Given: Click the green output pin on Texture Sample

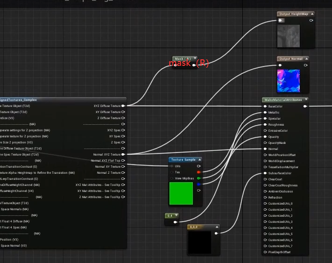Looking at the screenshot, I should click(199, 178).
